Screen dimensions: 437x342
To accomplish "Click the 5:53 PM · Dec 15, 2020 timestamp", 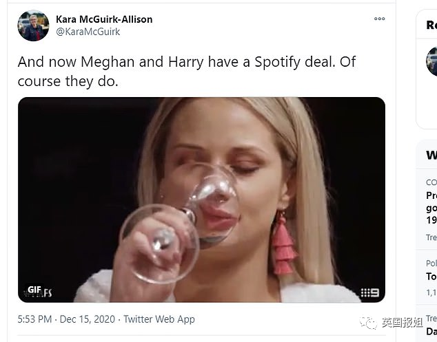I will tap(66, 319).
